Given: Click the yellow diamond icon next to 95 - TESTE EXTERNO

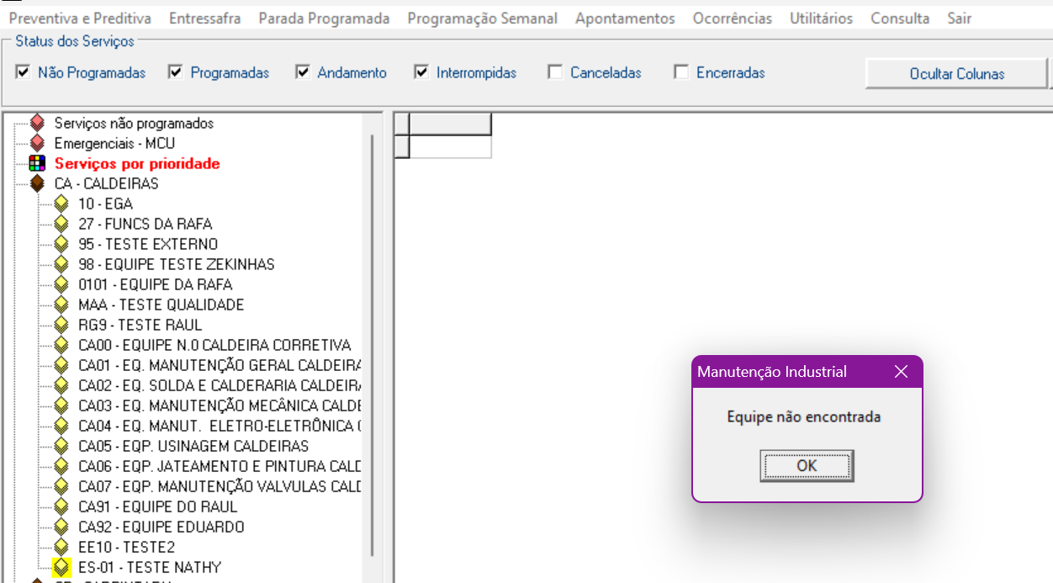Looking at the screenshot, I should point(61,244).
